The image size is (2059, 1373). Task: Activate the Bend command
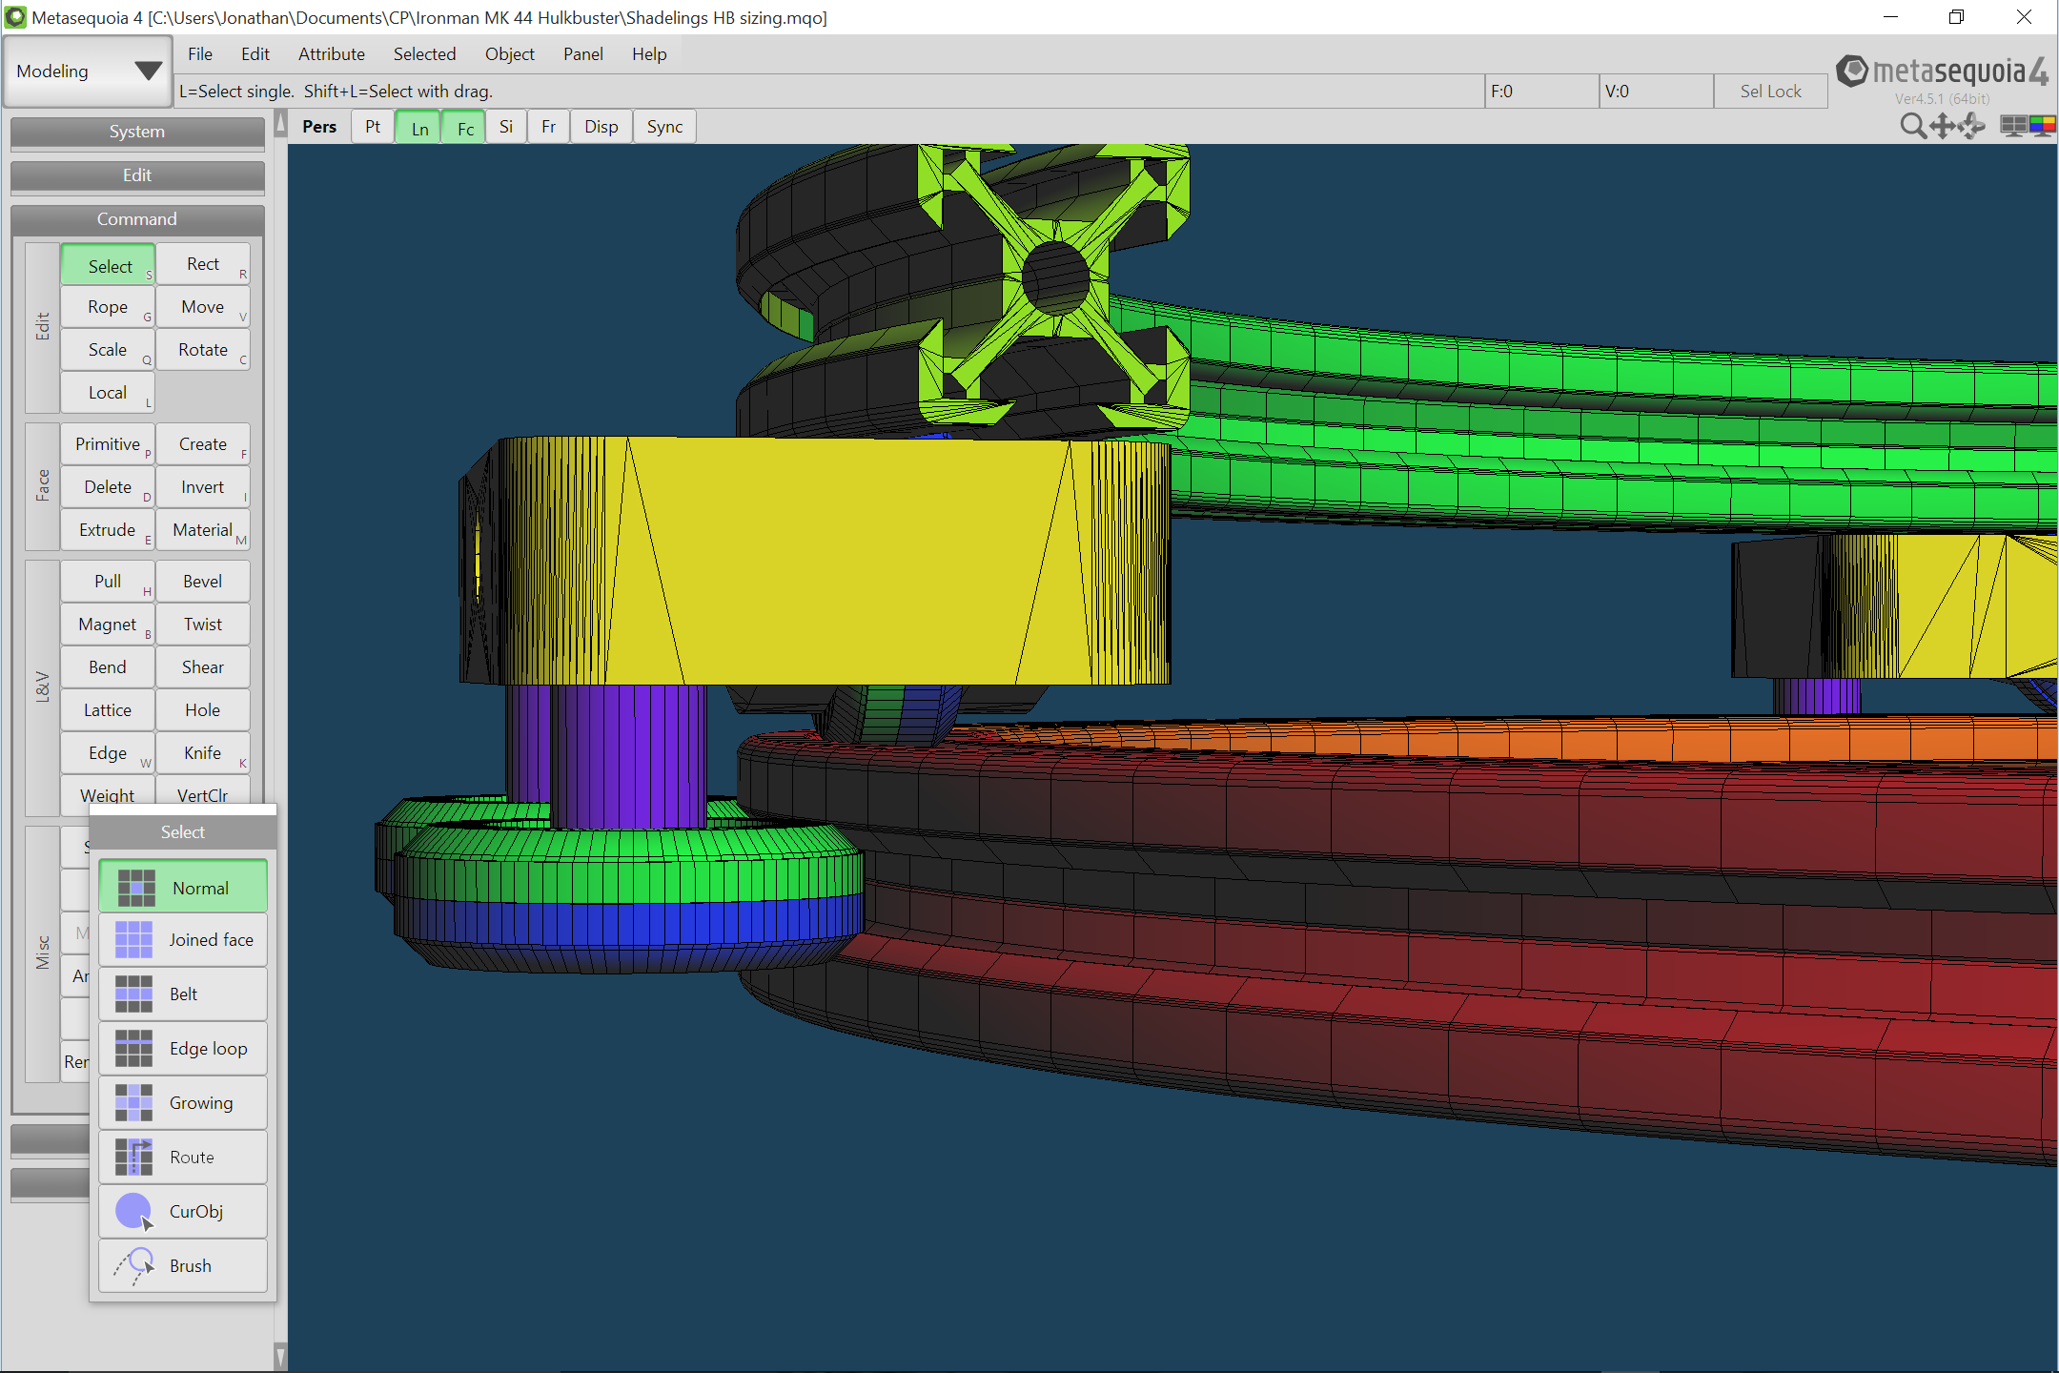tap(108, 667)
